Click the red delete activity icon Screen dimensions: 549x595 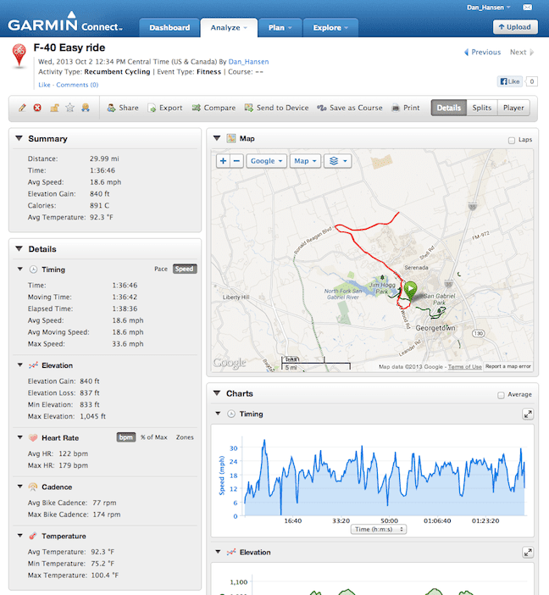(x=37, y=108)
